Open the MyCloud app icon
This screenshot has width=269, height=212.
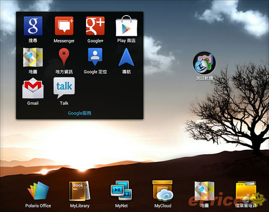tap(163, 191)
